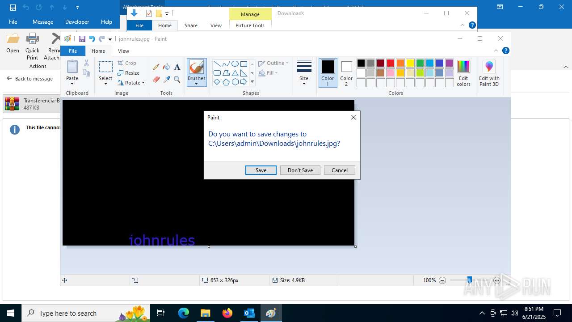Screen dimensions: 572x322
Task: Click the Cut scissors icon
Action: 87,63
